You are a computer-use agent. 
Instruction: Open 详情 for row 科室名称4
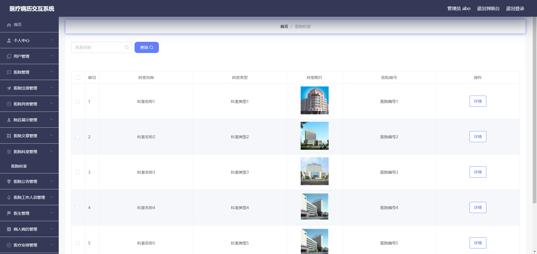(x=478, y=207)
